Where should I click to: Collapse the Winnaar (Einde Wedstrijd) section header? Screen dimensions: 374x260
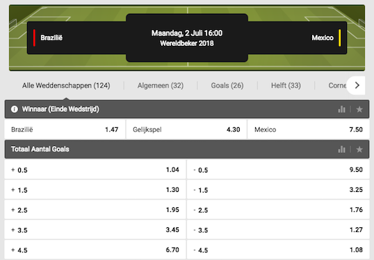tap(187, 109)
